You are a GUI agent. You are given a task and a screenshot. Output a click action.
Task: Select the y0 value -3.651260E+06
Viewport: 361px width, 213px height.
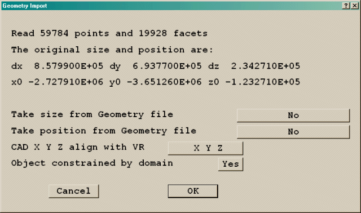[164, 82]
